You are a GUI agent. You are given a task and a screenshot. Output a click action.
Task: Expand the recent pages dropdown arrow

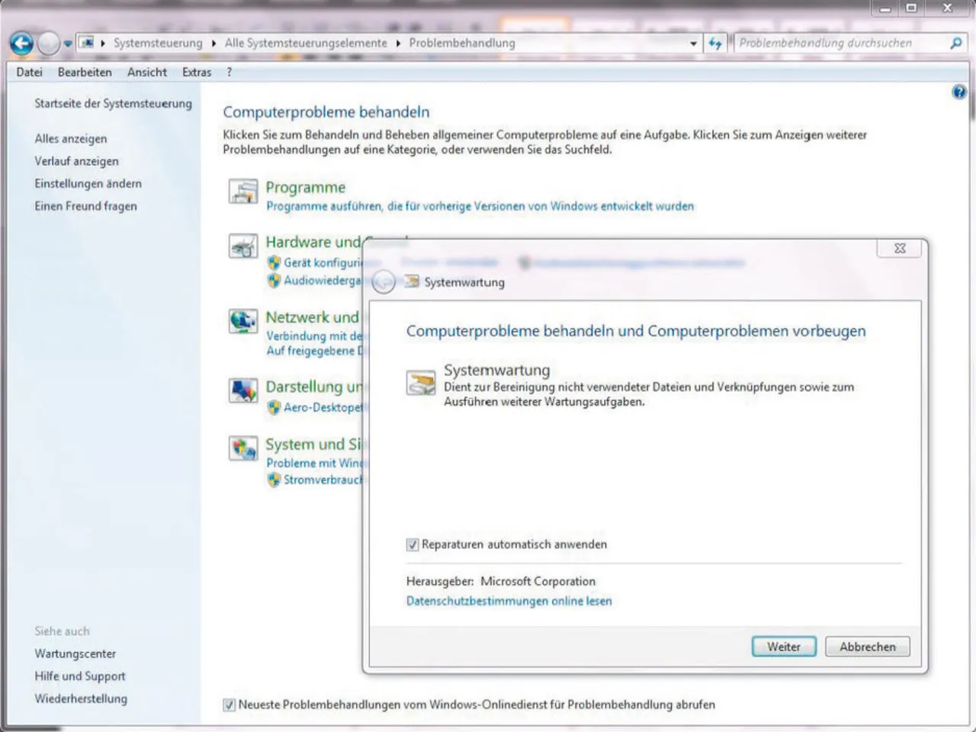pos(68,43)
